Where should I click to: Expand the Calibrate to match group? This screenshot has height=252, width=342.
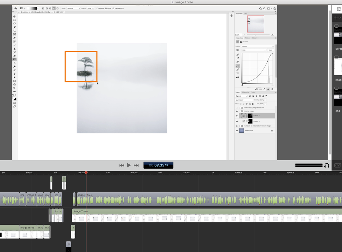pos(240,126)
